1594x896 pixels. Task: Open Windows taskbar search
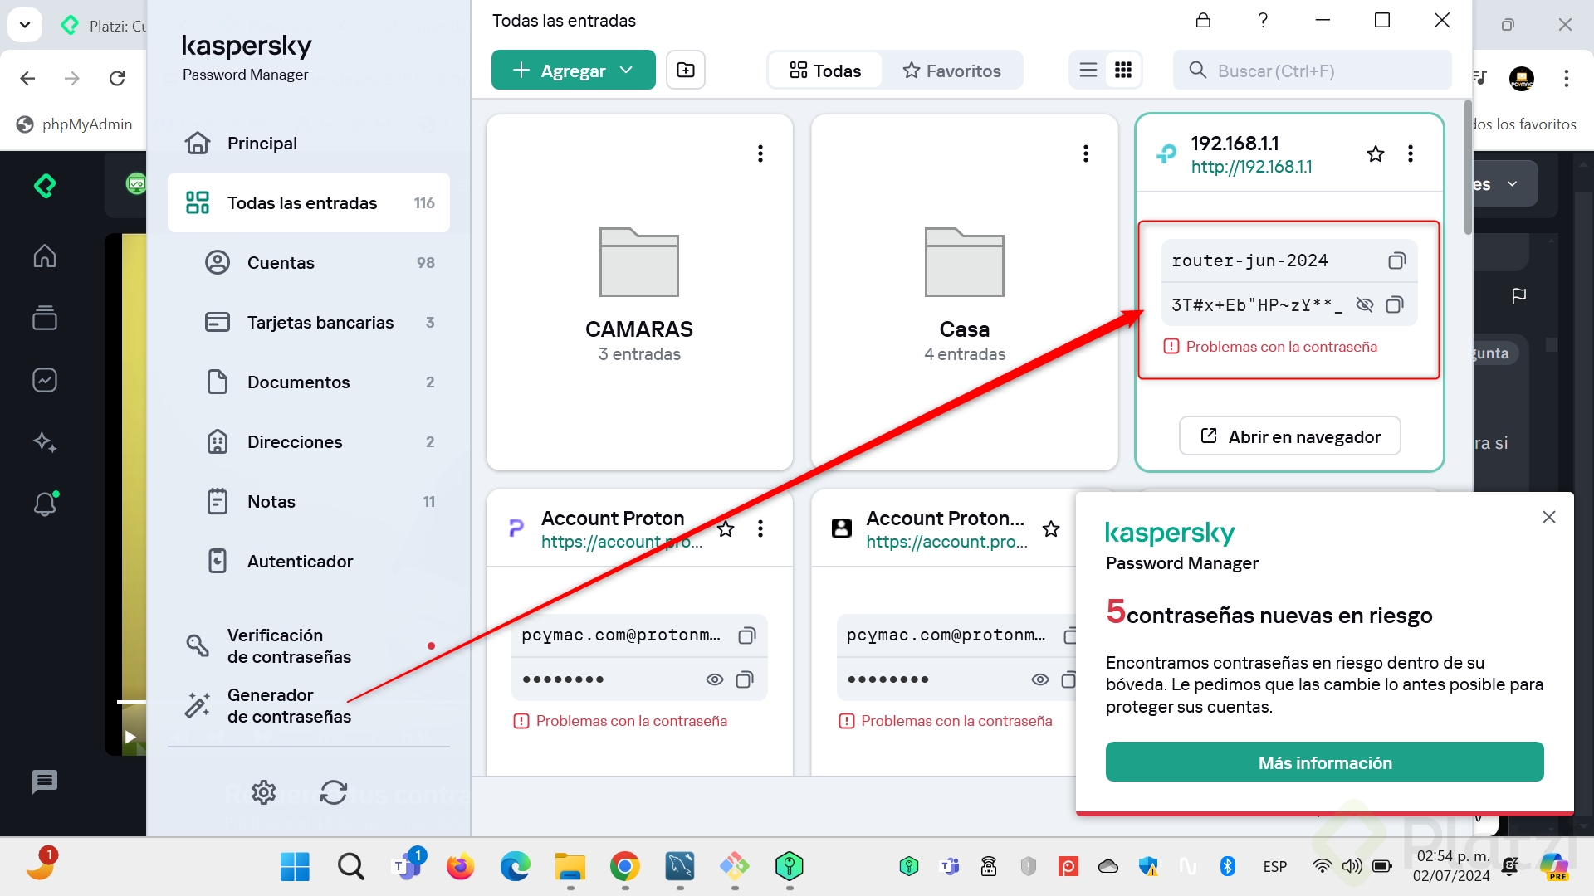pos(350,867)
